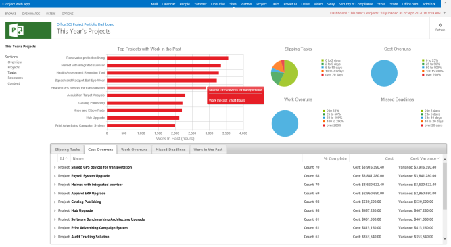Open the FILTERS ribbon tab
Image resolution: width=451 pixels, height=247 pixels.
[51, 14]
